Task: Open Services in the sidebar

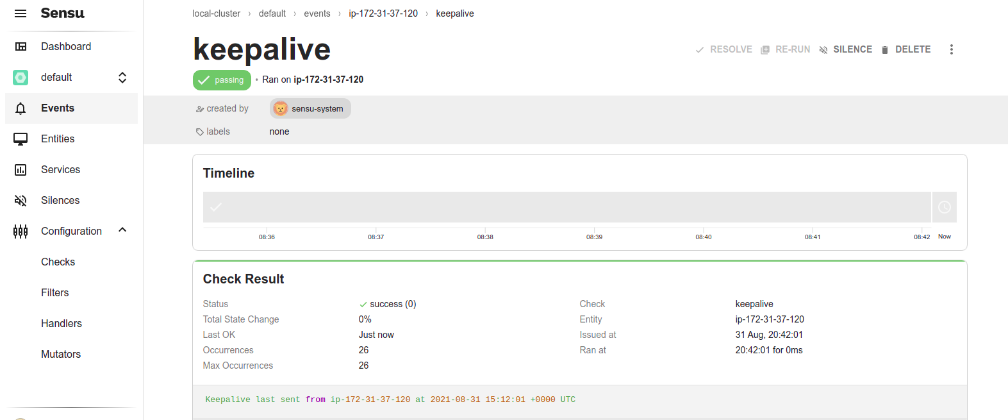Action: (60, 170)
